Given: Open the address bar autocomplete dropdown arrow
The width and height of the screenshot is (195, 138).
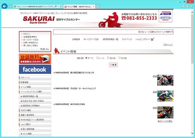Looking at the screenshot, I should [x=58, y=7].
